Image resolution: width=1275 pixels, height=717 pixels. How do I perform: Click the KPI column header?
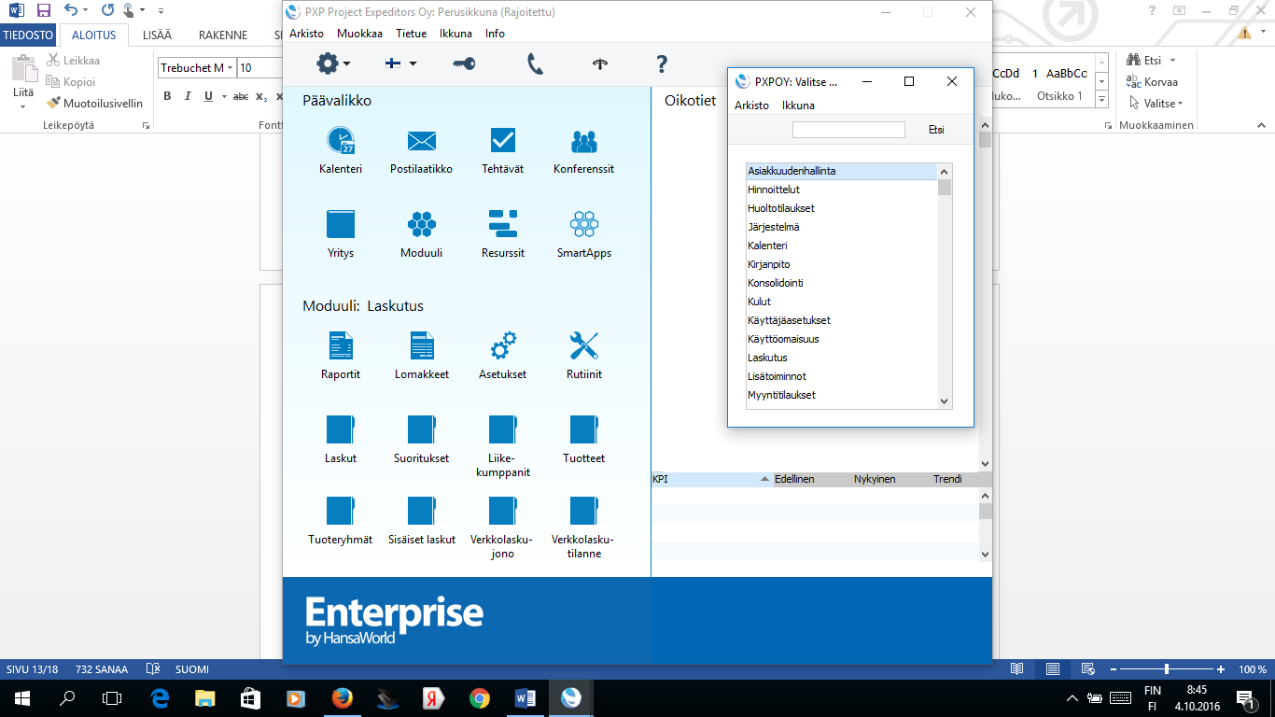[x=712, y=479]
